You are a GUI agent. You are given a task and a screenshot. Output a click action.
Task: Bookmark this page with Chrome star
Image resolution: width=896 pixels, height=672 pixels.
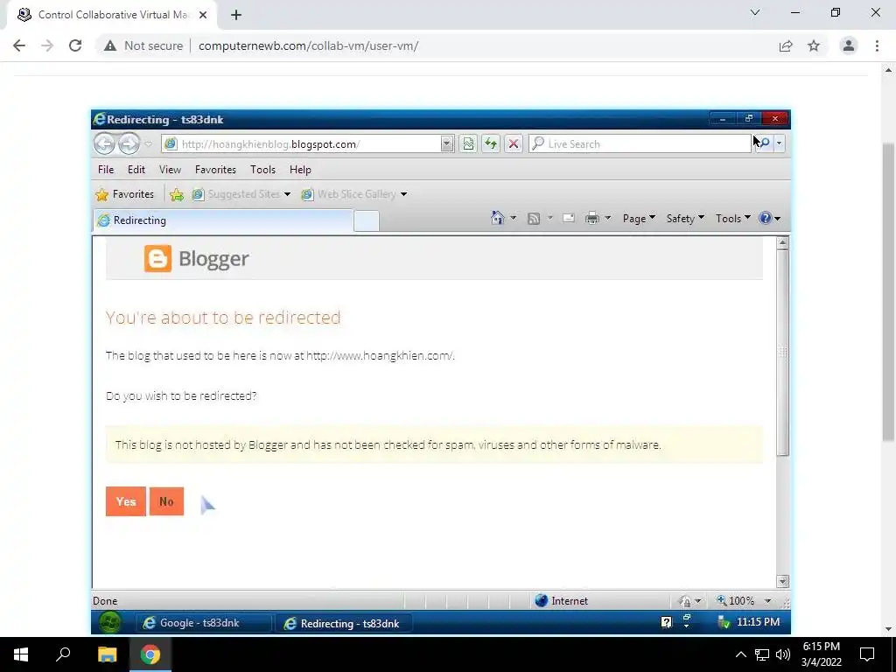[814, 45]
